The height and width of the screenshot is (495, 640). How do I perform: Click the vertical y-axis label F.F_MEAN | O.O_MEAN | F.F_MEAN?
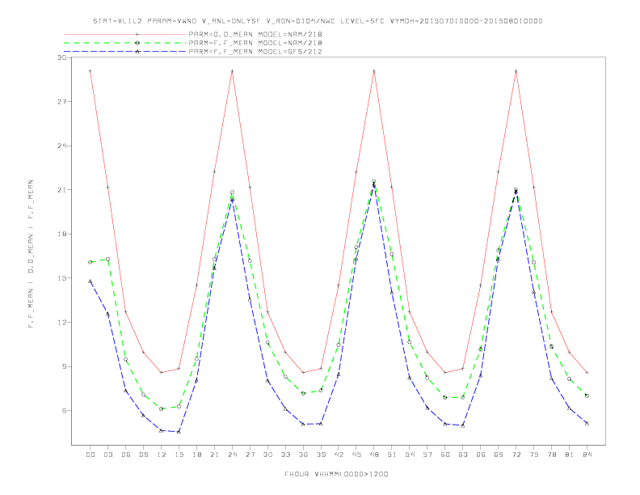[x=31, y=254]
